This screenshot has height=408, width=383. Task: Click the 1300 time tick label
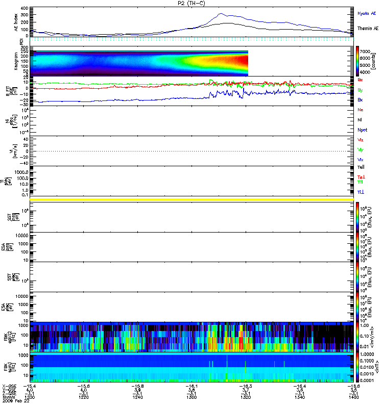(192, 397)
